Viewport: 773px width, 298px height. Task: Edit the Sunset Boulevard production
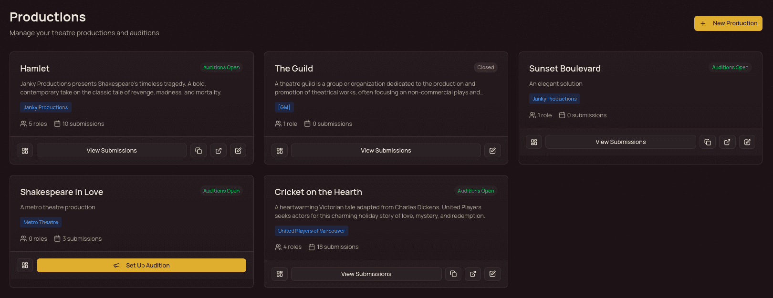coord(747,142)
